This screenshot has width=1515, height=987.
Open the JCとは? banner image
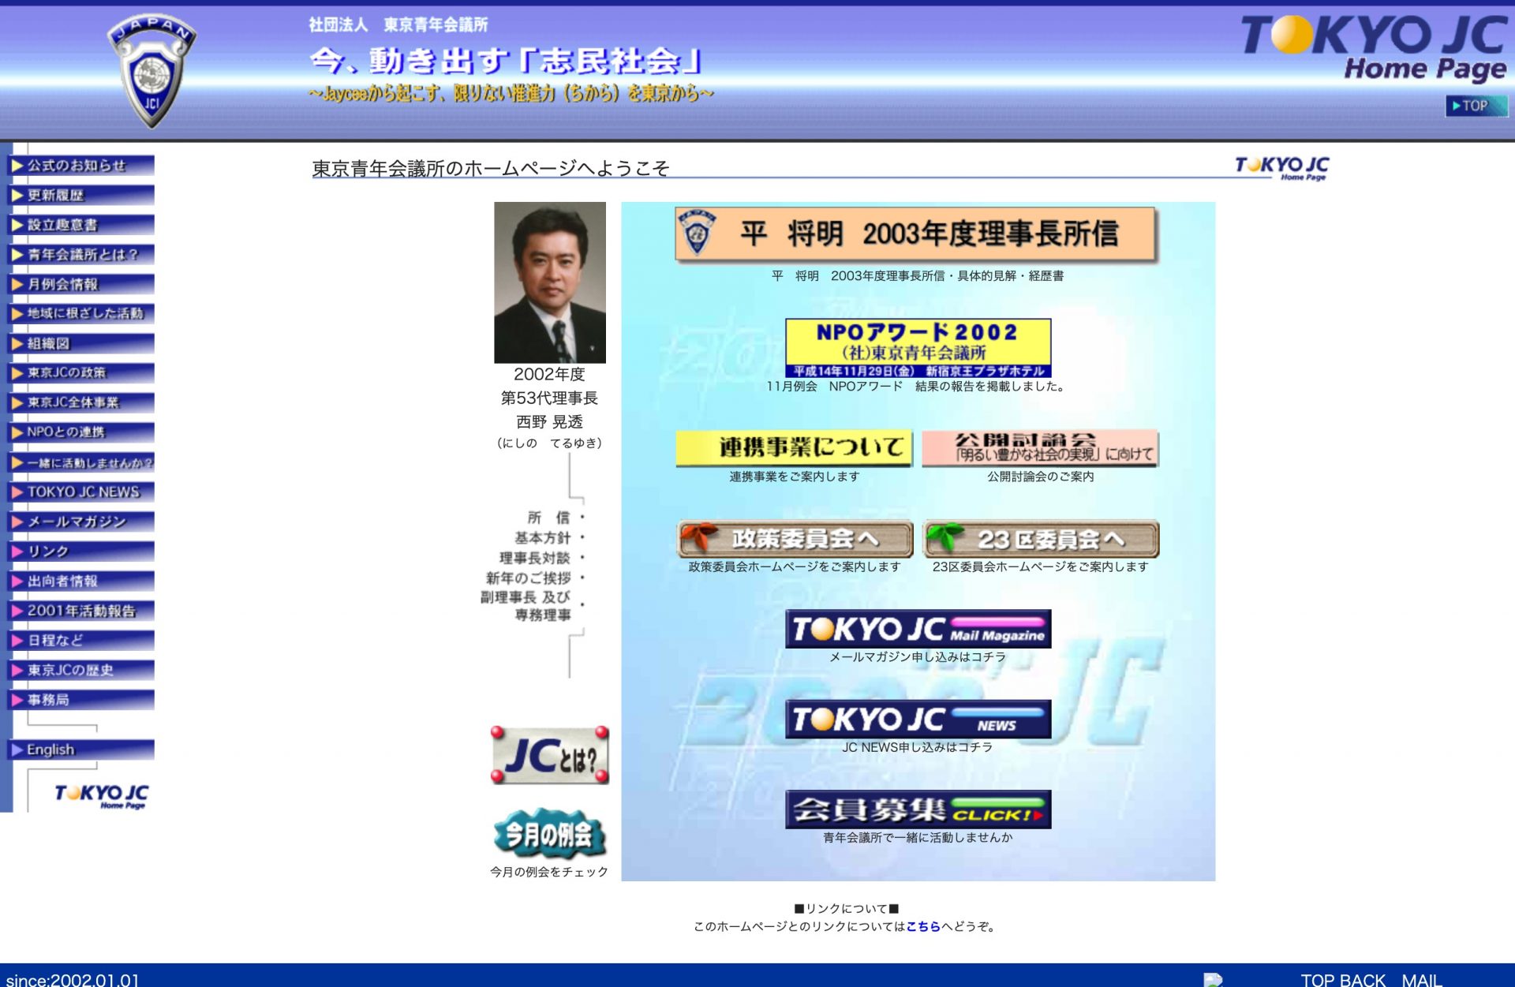pyautogui.click(x=550, y=756)
